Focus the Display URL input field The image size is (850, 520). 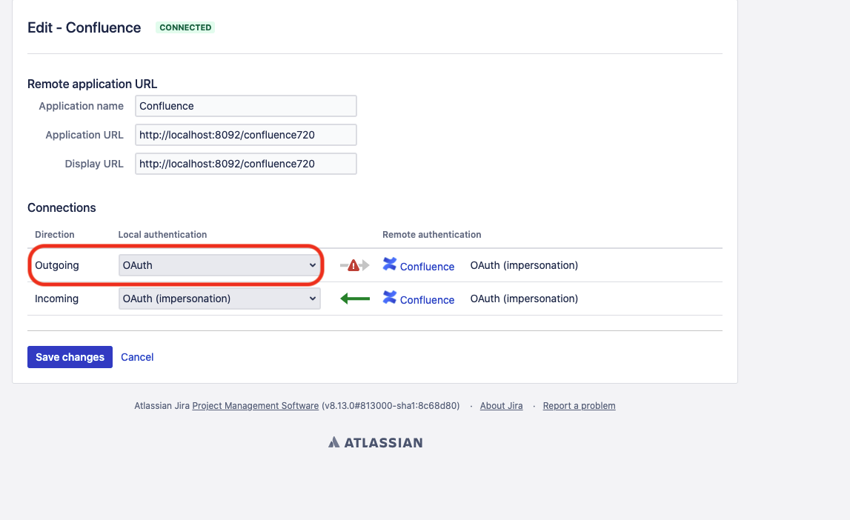pos(245,164)
